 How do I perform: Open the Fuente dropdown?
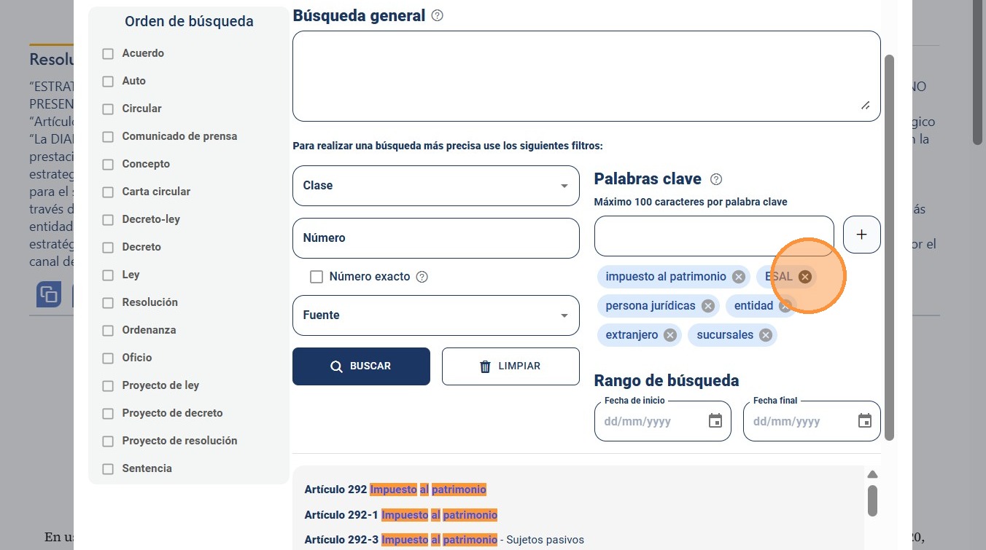436,315
